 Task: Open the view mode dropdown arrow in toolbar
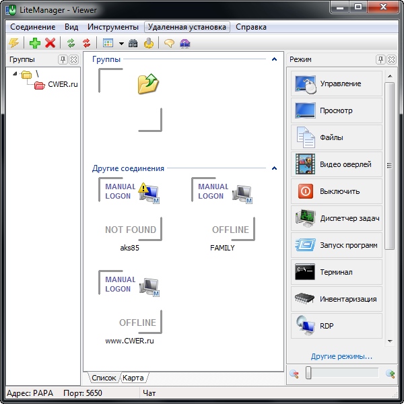tap(121, 43)
